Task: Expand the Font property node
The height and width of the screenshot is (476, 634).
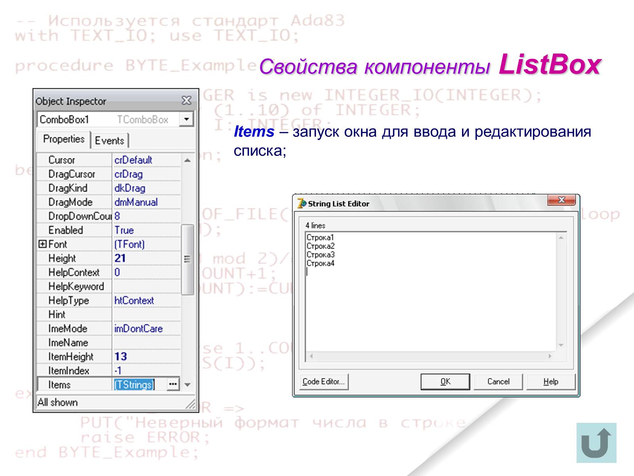Action: pyautogui.click(x=42, y=244)
